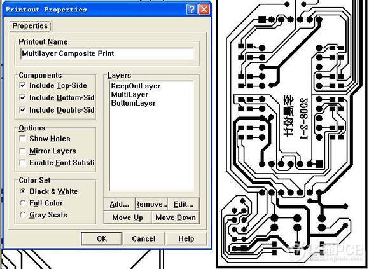Choose Gray Scale color set
The width and height of the screenshot is (369, 269).
coord(23,215)
